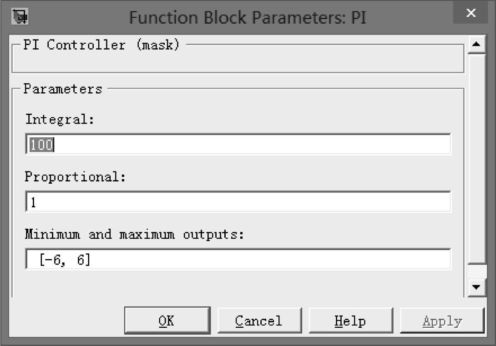Click the scrollbar down arrow

(476, 287)
